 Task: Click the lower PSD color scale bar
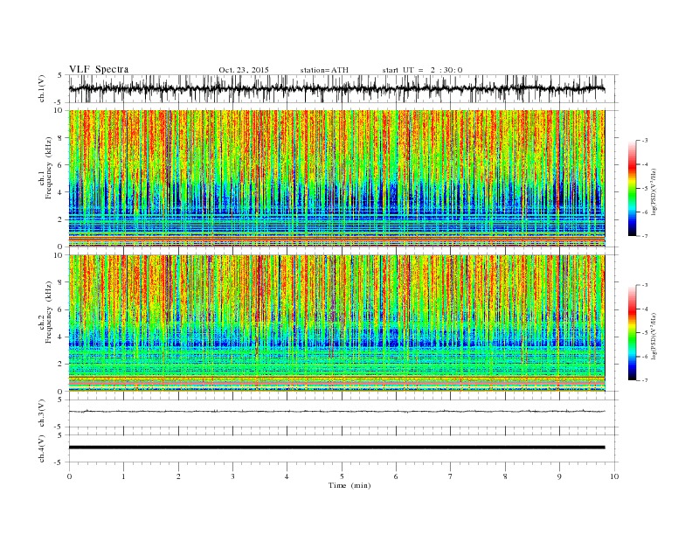632,332
